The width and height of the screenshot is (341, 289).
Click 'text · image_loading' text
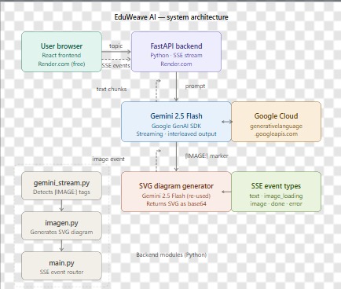point(276,196)
